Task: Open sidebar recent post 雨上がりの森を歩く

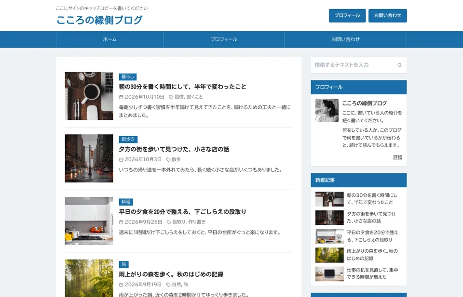Action: pyautogui.click(x=372, y=255)
